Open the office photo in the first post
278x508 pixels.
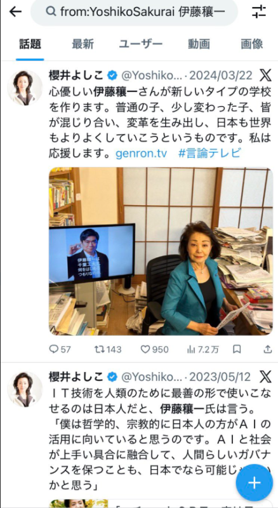161,251
